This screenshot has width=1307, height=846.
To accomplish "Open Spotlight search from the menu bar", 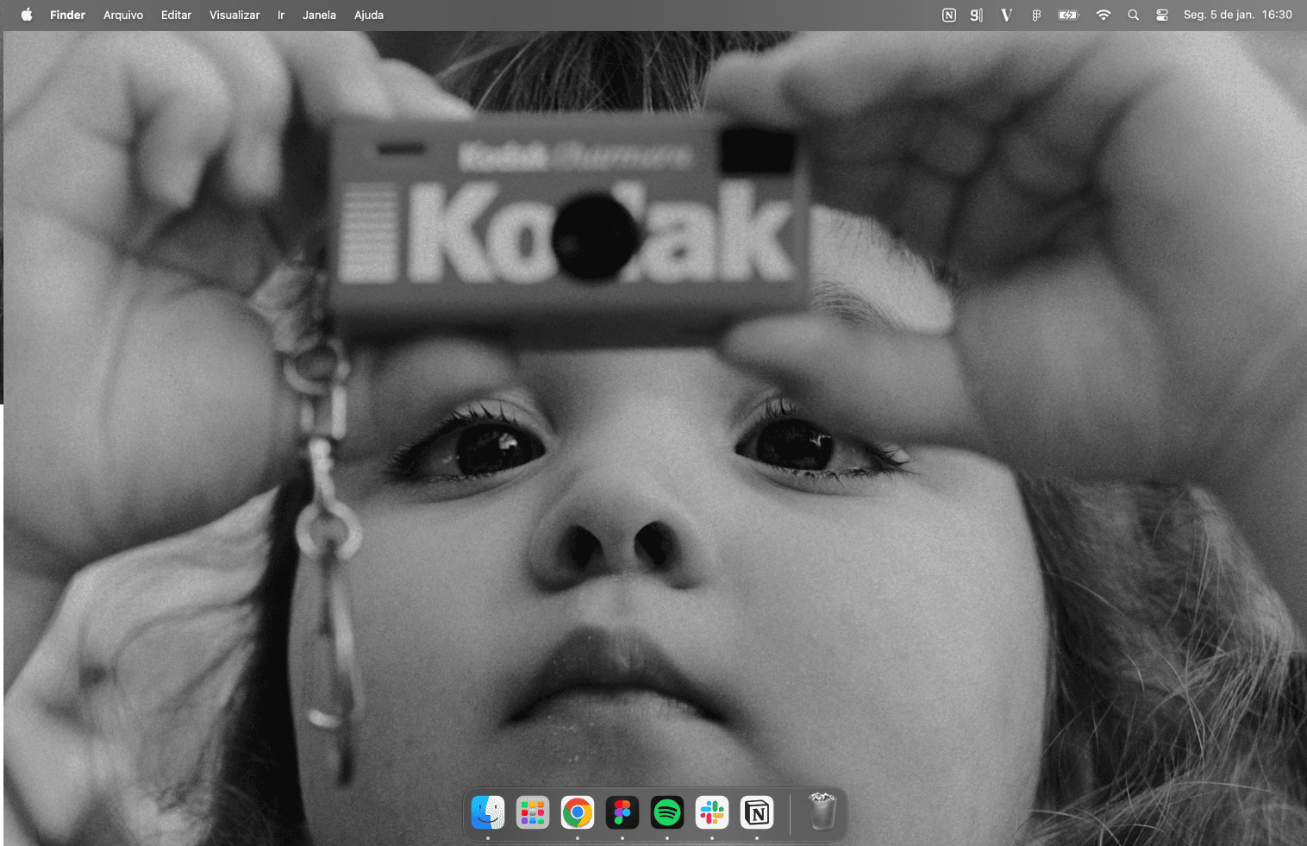I will click(1132, 15).
